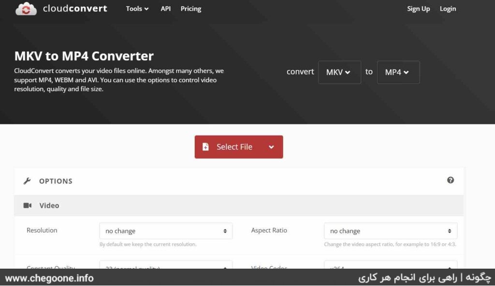Open the MKV source format dropdown
The image size is (495, 286).
(x=339, y=72)
